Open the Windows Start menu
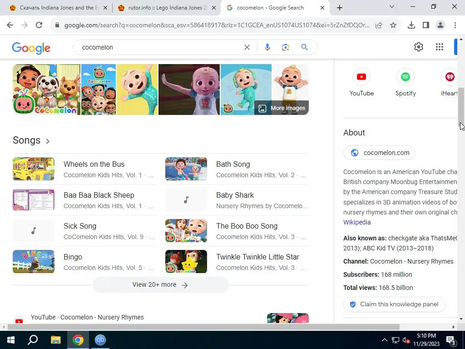The image size is (465, 349). (x=11, y=340)
